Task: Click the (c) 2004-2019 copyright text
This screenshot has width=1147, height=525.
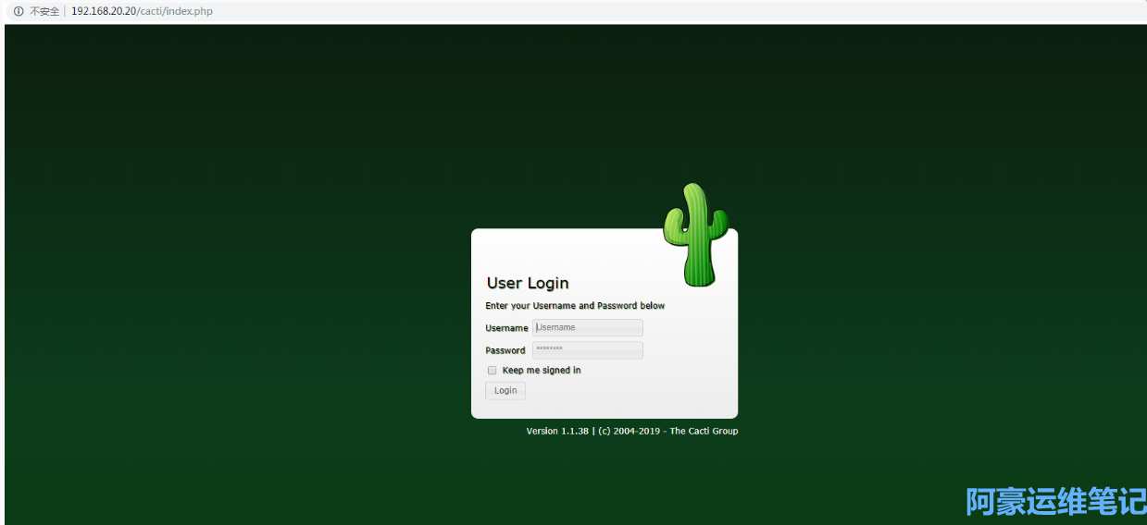Action: (628, 432)
